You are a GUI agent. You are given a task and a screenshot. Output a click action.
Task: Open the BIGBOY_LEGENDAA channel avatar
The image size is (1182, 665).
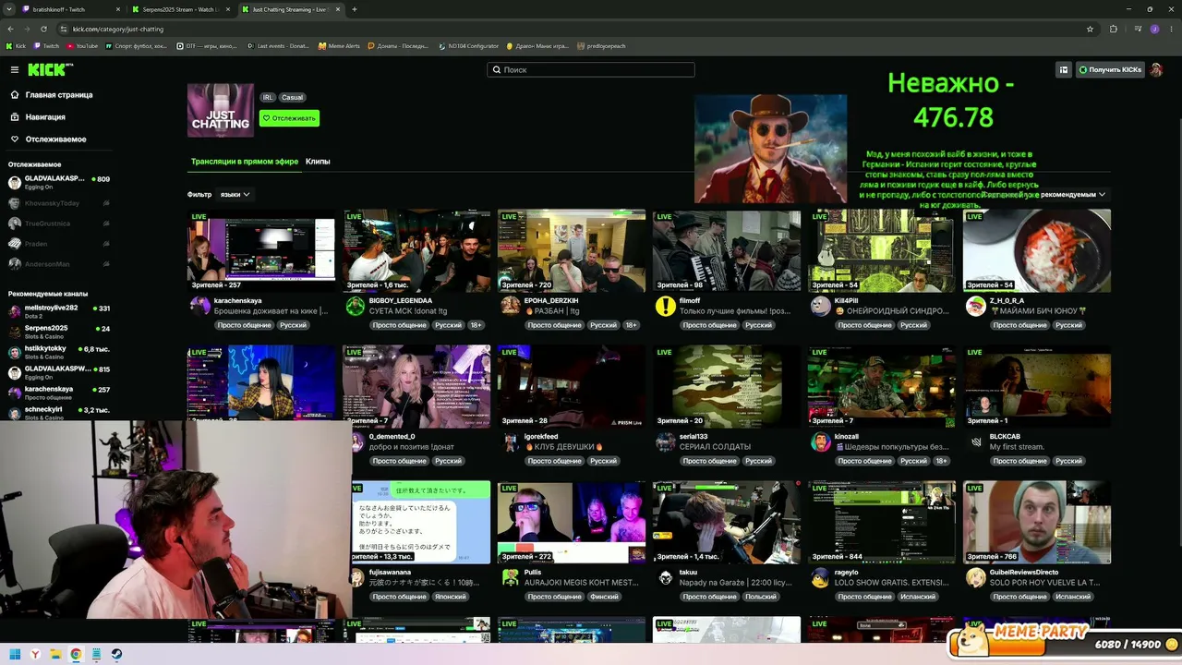355,307
